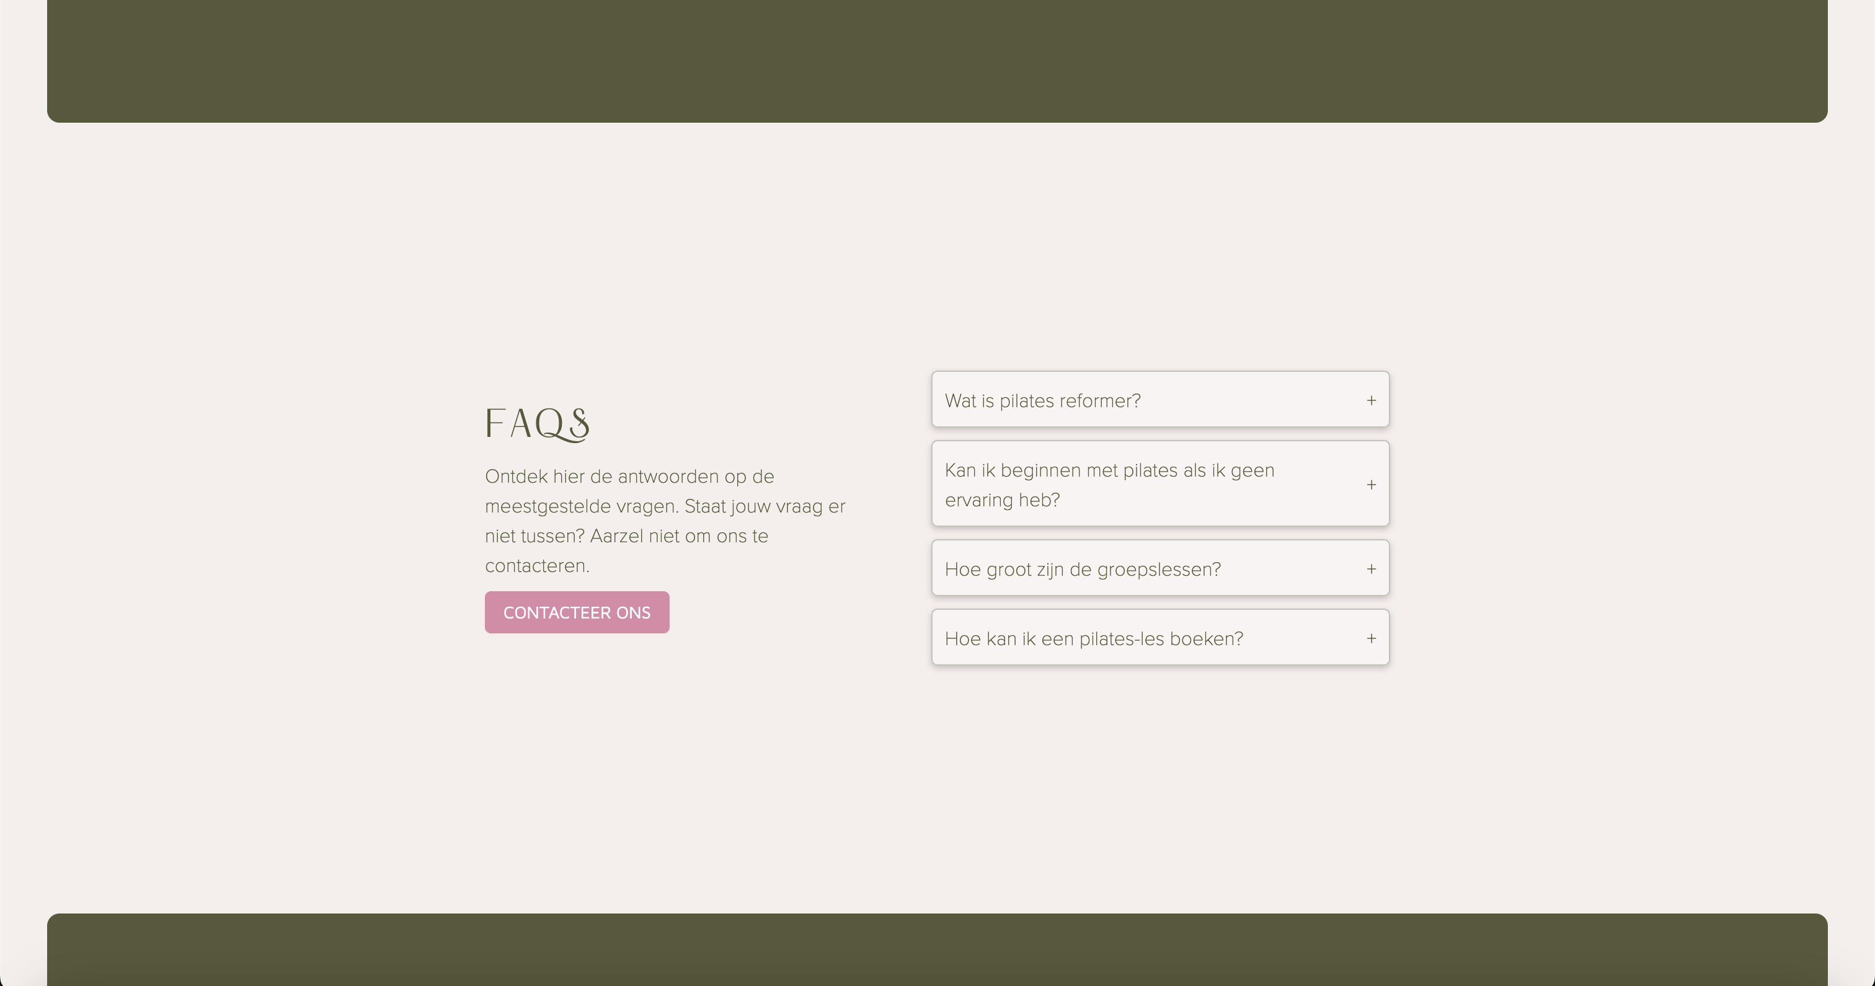
Task: Click the "Ontdek hier de antwoorden" intro line
Action: pyautogui.click(x=629, y=477)
